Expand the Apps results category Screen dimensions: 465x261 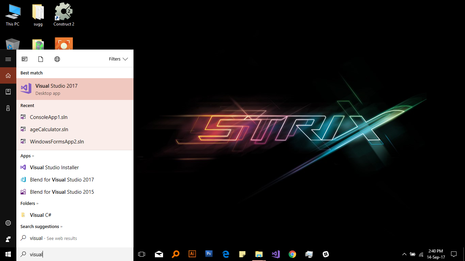pyautogui.click(x=28, y=156)
